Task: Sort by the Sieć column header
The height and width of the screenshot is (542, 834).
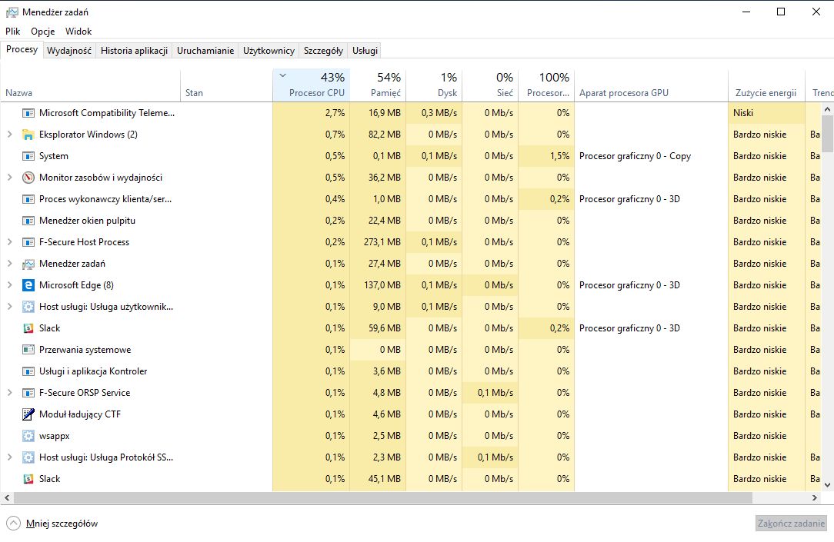Action: coord(490,85)
